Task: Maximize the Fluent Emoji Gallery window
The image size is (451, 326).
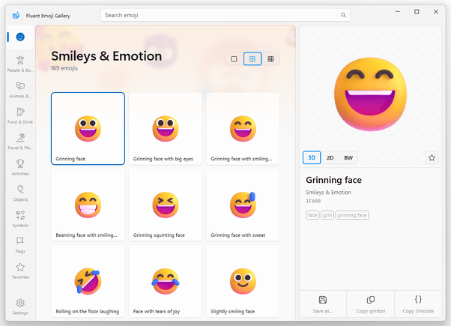Action: point(417,12)
